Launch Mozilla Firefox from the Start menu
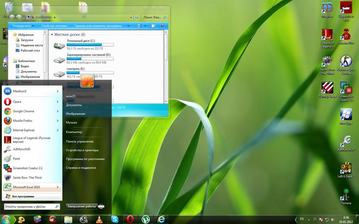This screenshot has height=224, width=359. pyautogui.click(x=22, y=121)
